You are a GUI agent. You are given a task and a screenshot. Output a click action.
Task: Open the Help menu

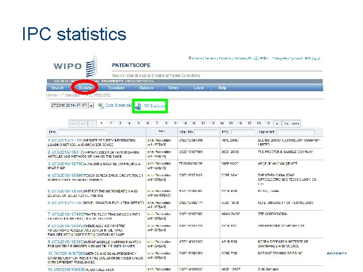coord(222,88)
